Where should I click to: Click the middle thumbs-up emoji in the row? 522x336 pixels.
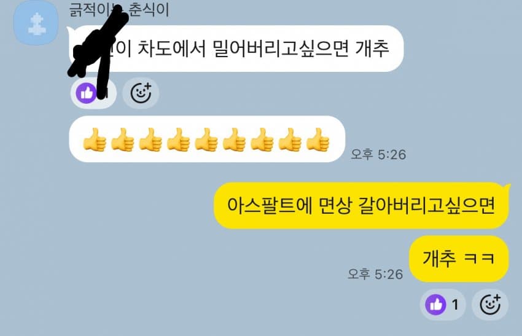pyautogui.click(x=206, y=140)
